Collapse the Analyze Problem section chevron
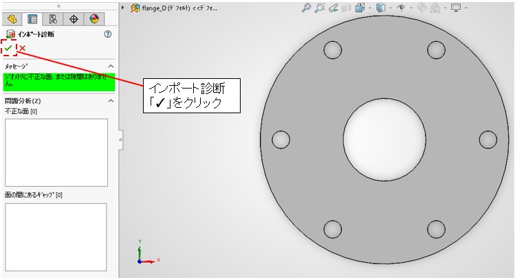This screenshot has height=280, width=517. click(x=111, y=101)
